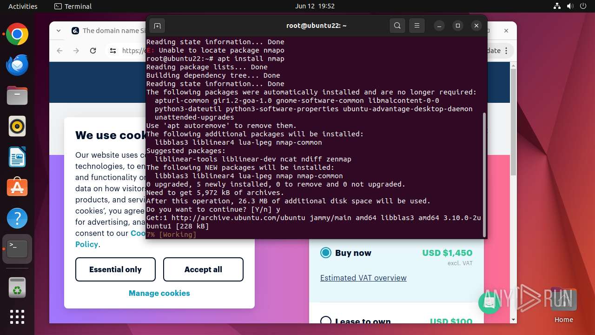Search within the terminal output
The height and width of the screenshot is (335, 595).
(397, 26)
